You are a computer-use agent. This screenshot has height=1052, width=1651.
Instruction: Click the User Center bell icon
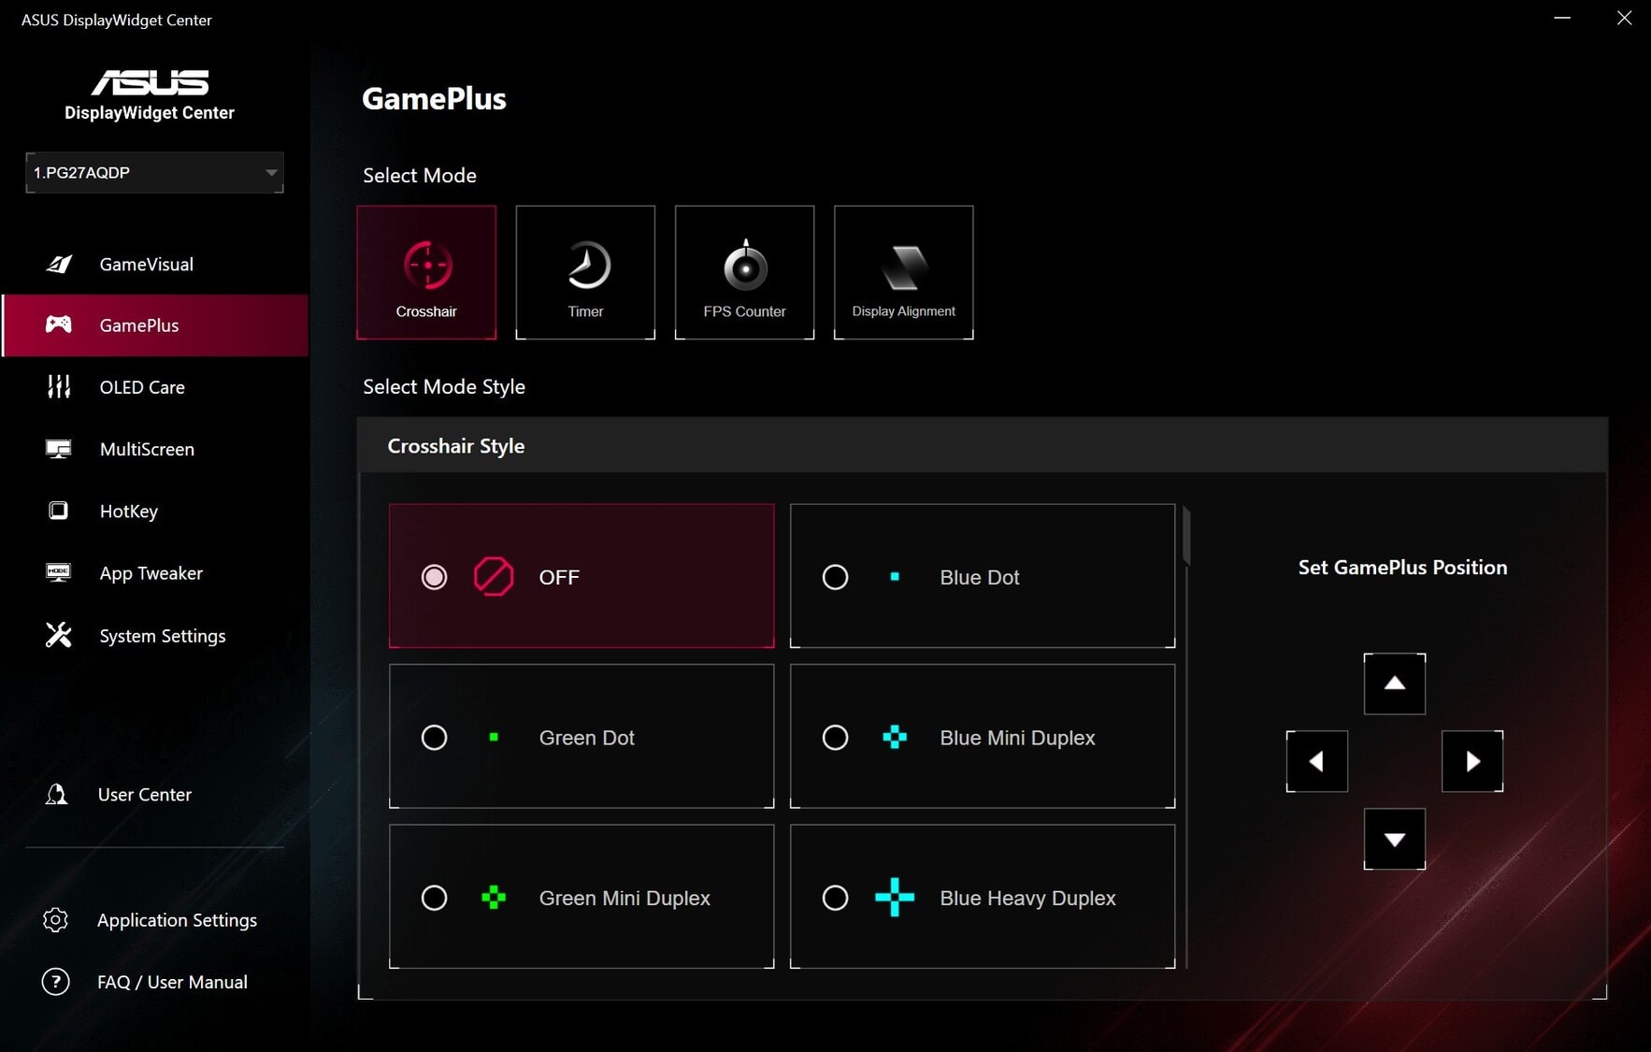click(x=57, y=795)
